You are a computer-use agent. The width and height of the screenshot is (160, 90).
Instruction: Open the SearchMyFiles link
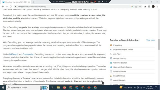pyautogui.click(x=119, y=76)
